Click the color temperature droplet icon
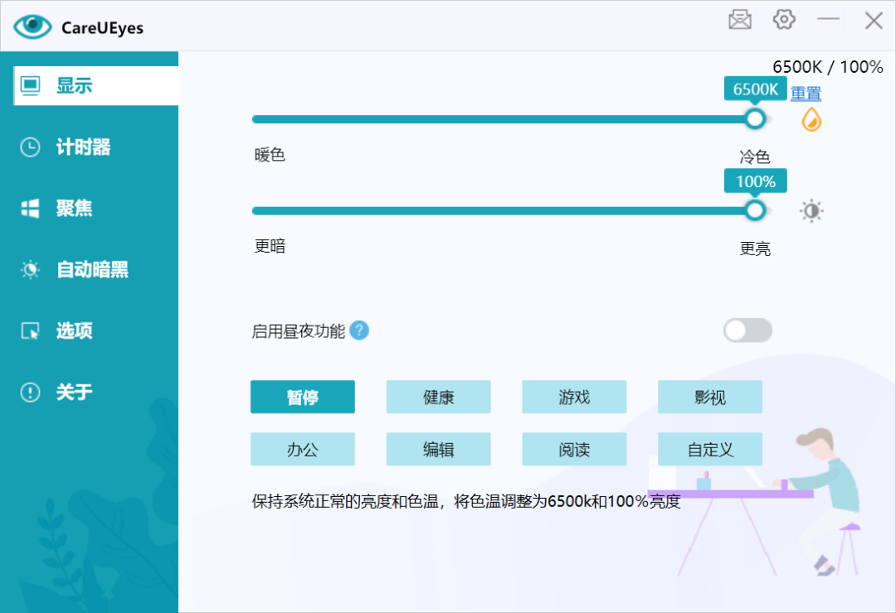Screen dimensions: 896x613 pos(811,119)
